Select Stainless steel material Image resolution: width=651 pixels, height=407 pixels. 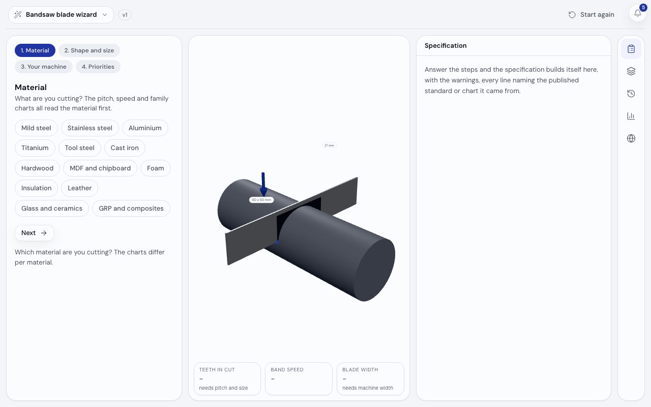[x=90, y=128]
